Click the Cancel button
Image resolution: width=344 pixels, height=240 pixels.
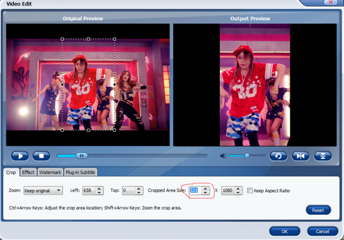point(322,231)
